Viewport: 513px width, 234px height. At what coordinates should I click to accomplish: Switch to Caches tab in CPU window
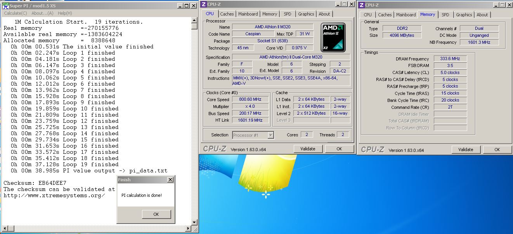point(227,14)
